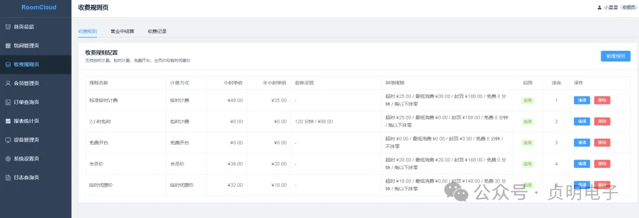The width and height of the screenshot is (639, 218).
Task: Click the 收费规则配置 section heading
Action: click(x=102, y=53)
